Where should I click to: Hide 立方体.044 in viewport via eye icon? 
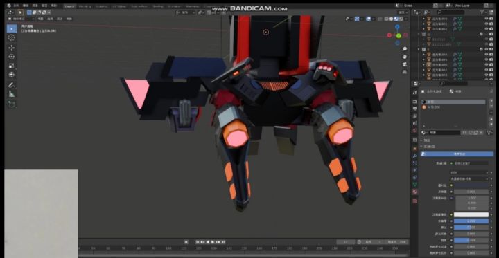click(x=487, y=55)
